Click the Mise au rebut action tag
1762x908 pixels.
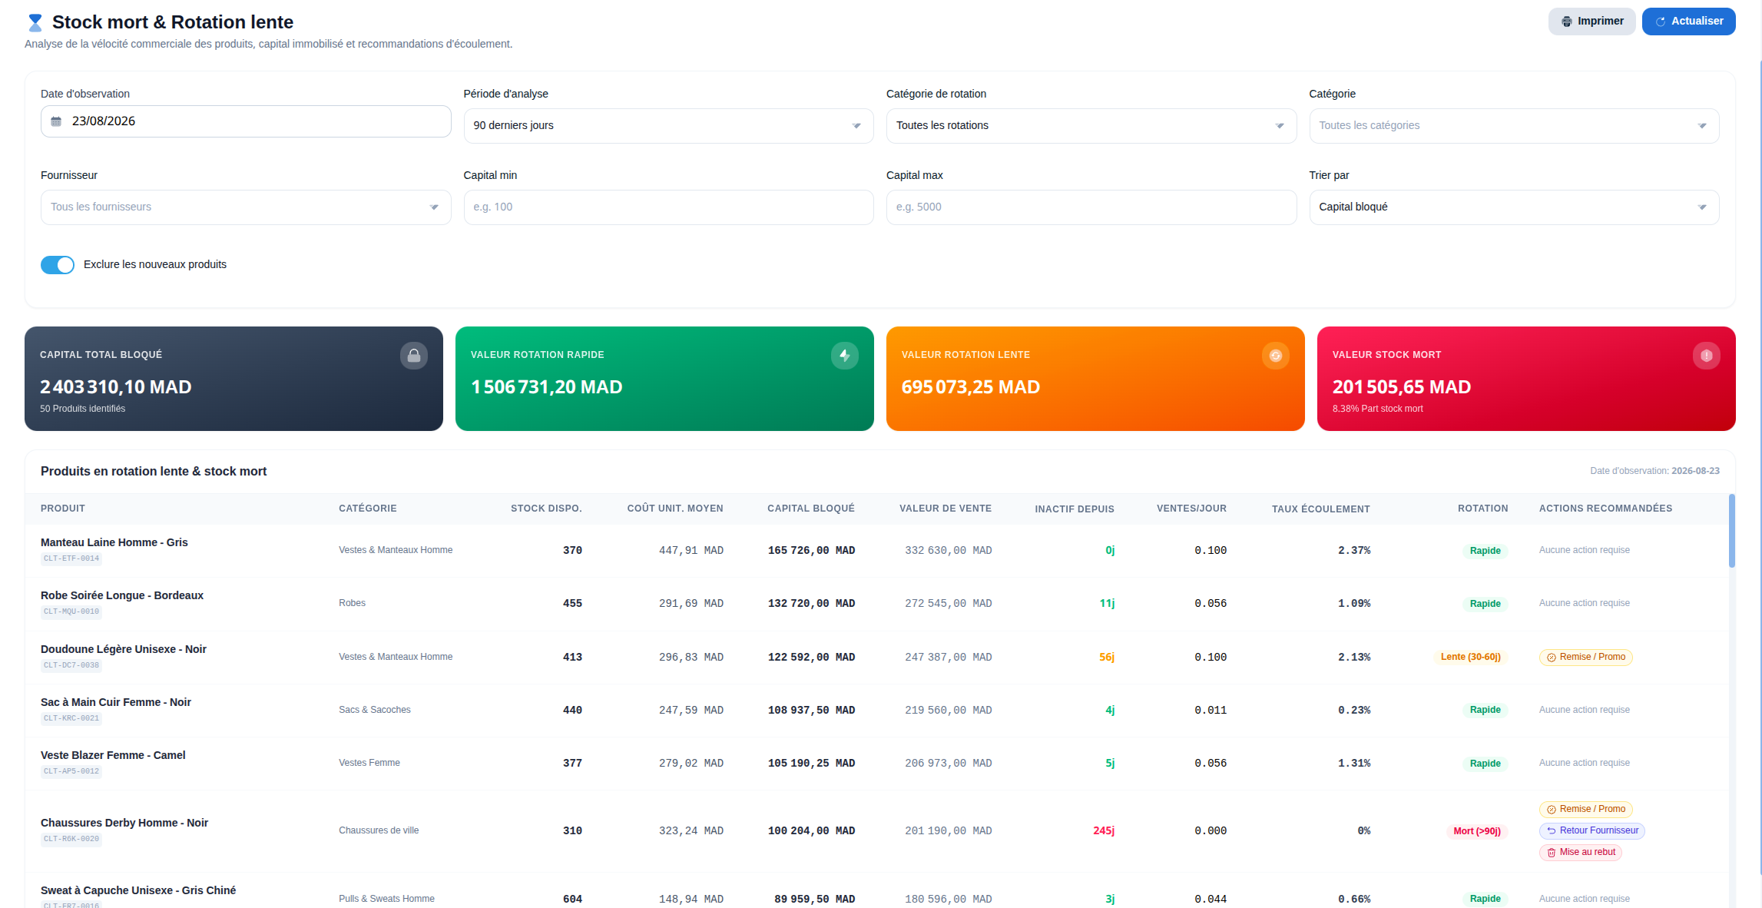1580,853
